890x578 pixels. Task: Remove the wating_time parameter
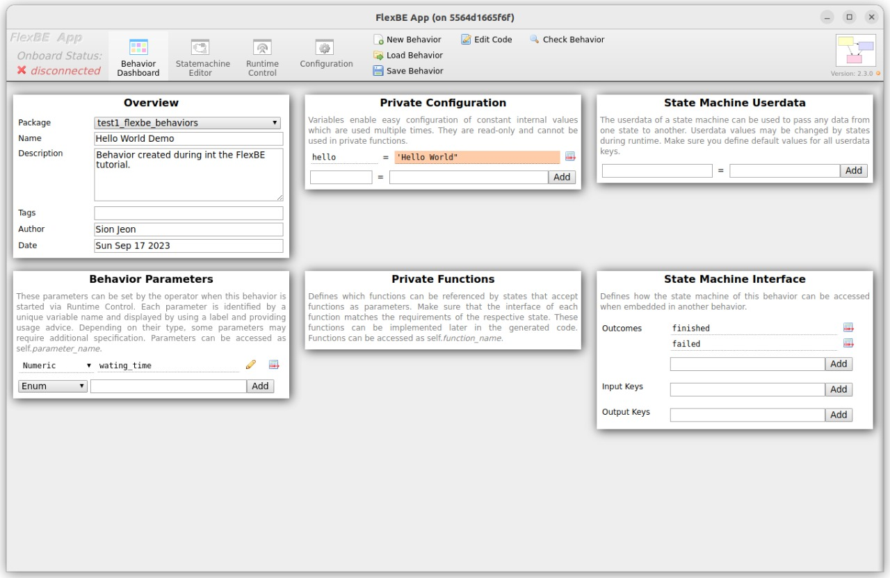coord(274,365)
